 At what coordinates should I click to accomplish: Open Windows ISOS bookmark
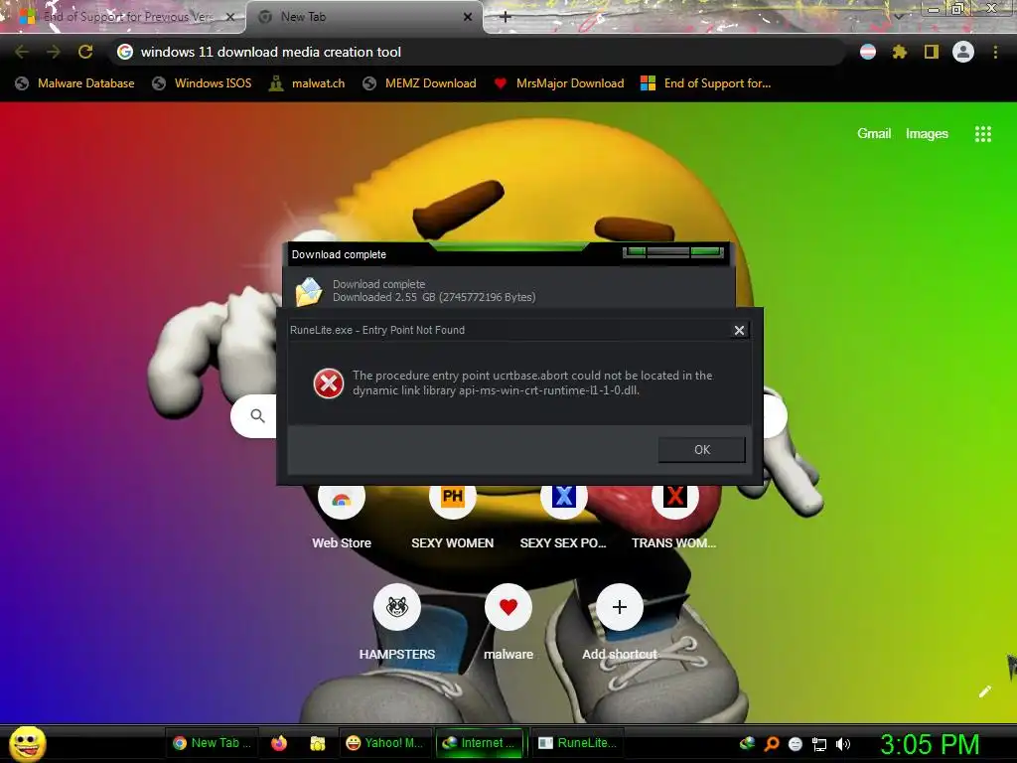pos(202,83)
